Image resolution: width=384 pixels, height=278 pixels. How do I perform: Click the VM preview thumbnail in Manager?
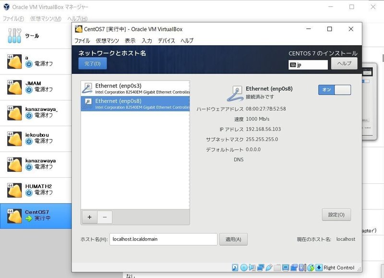[369, 102]
